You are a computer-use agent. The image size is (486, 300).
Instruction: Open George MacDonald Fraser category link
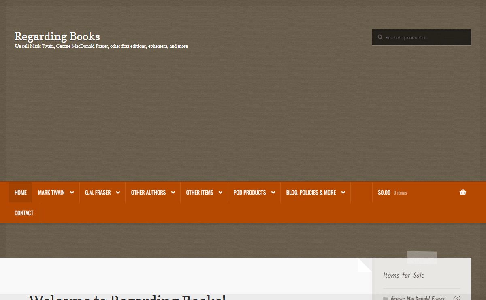click(x=418, y=298)
